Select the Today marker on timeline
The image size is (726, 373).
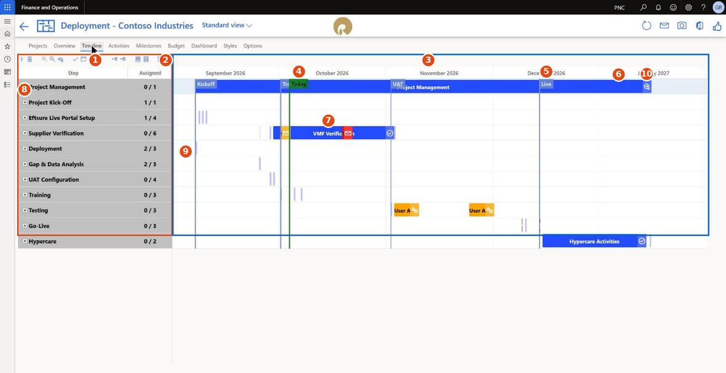click(x=298, y=84)
